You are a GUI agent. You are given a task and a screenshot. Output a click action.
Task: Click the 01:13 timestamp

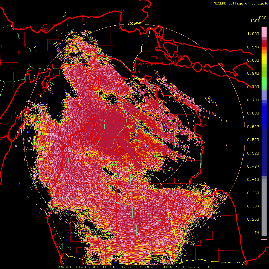[209, 267]
